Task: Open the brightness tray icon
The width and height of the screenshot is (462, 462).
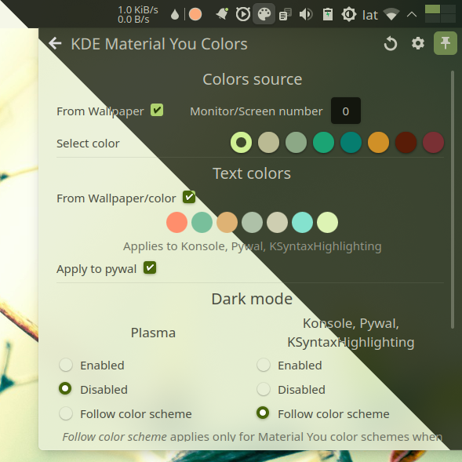Action: coord(349,14)
